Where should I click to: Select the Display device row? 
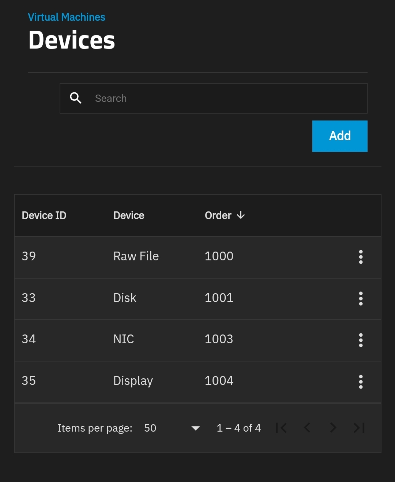[x=133, y=381]
